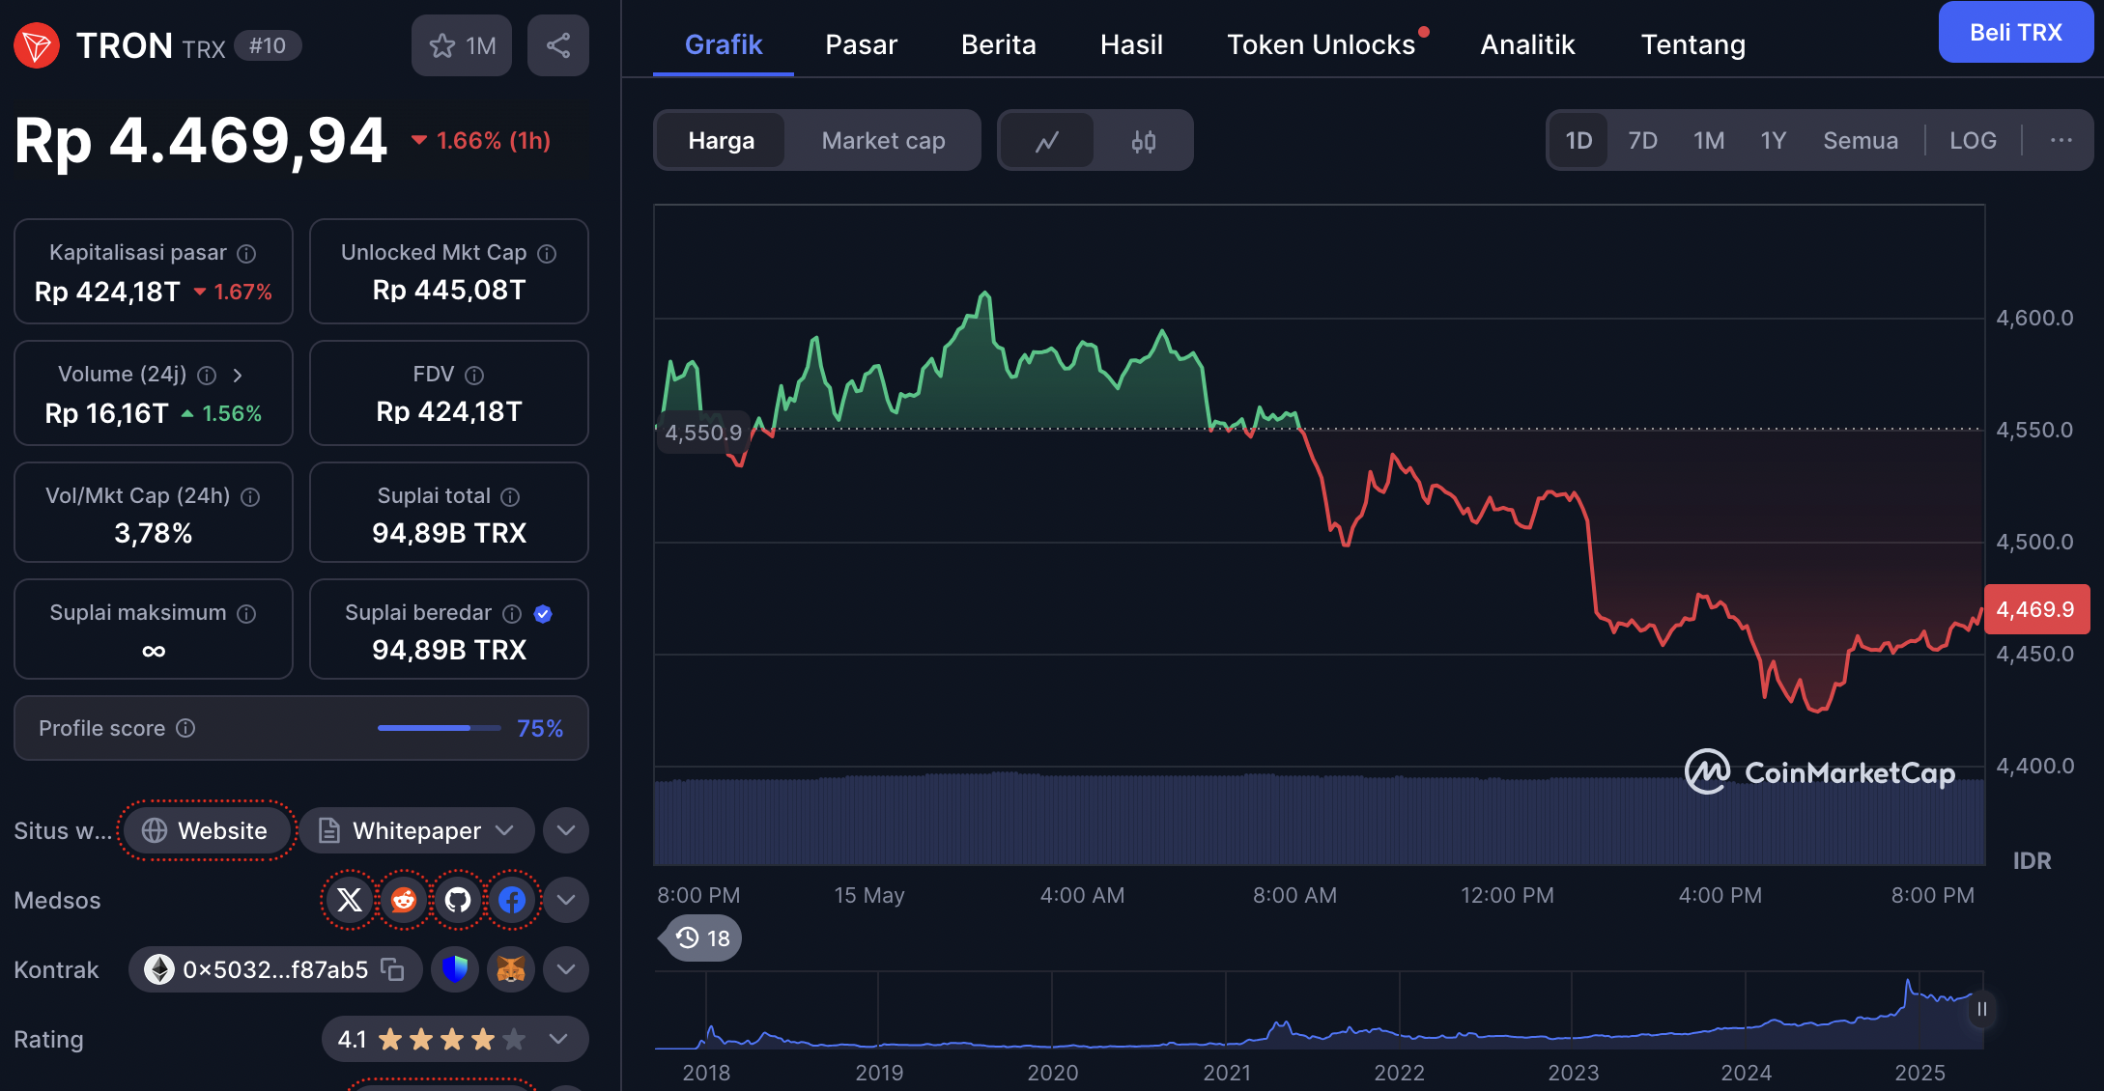The height and width of the screenshot is (1091, 2104).
Task: Show Vol/Mkt Cap (24h) info icon
Action: (250, 496)
